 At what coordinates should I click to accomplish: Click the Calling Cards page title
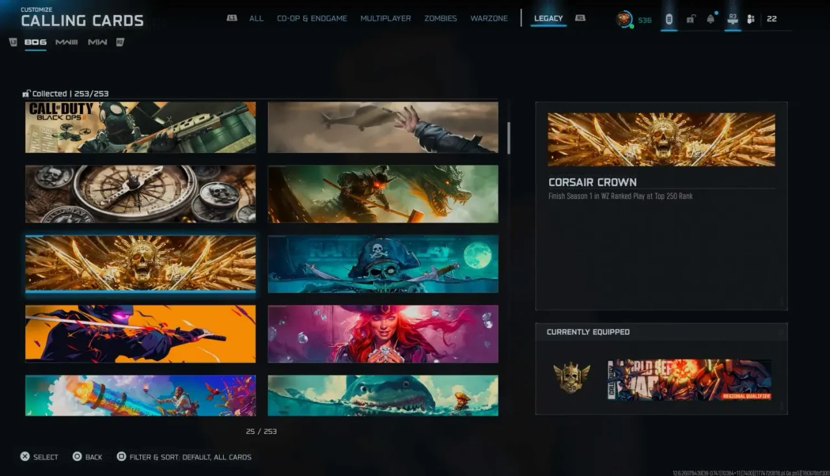[x=82, y=20]
